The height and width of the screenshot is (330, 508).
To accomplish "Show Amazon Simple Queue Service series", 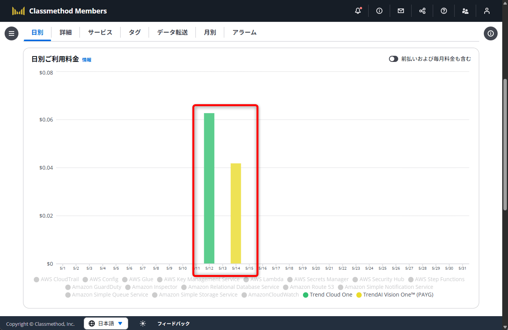I will [107, 295].
